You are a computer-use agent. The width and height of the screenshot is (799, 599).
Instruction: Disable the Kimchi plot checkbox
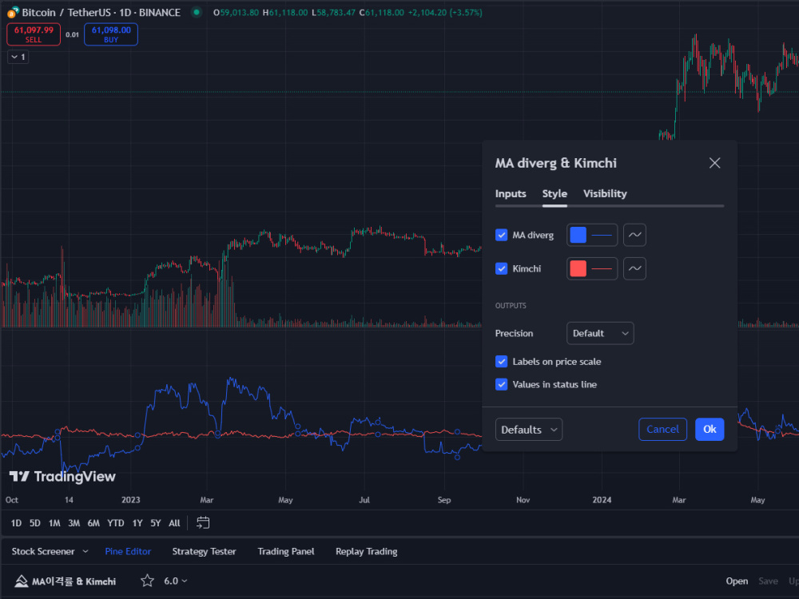click(x=503, y=268)
